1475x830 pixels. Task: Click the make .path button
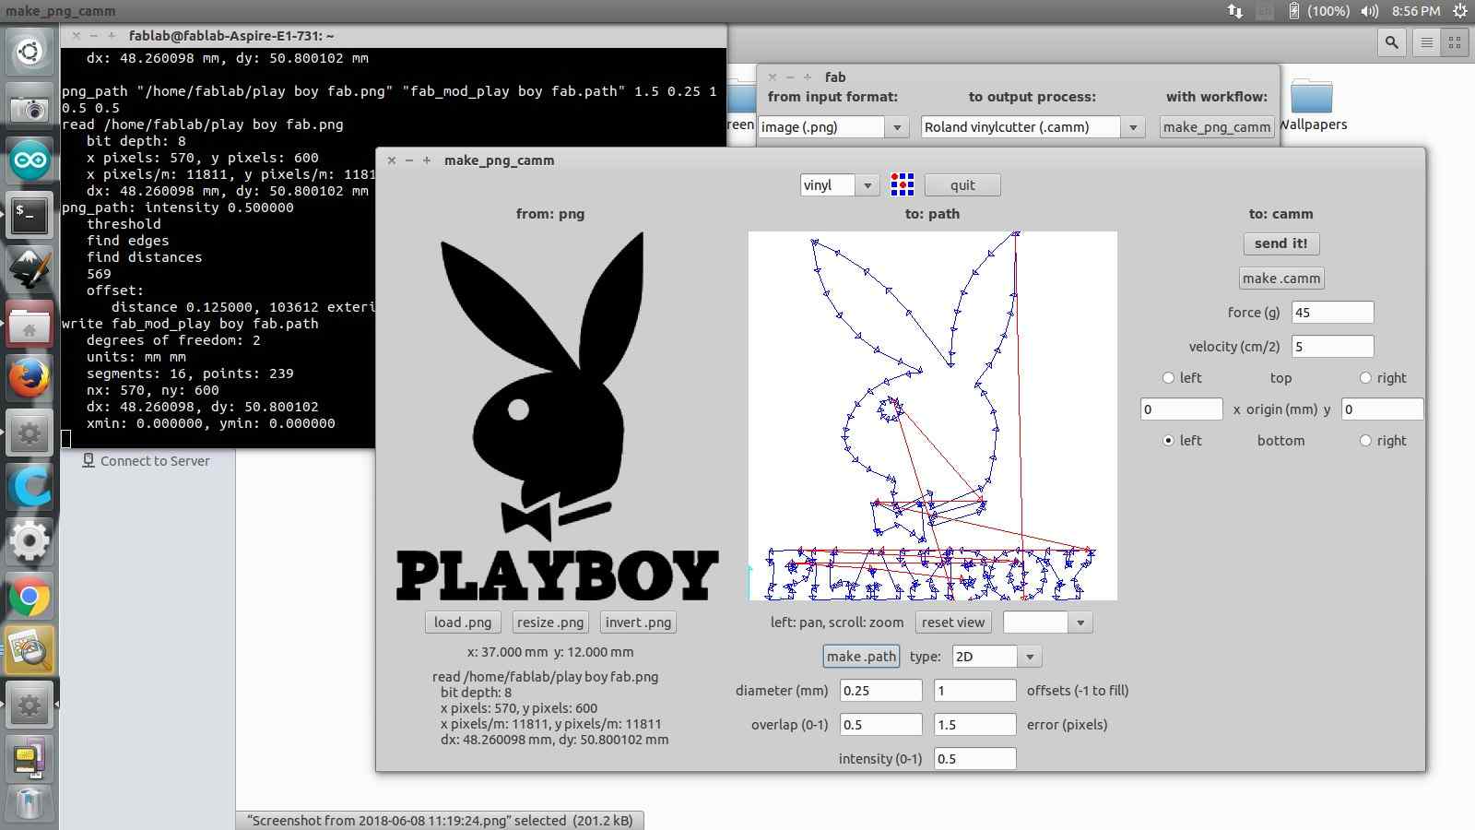(x=861, y=657)
